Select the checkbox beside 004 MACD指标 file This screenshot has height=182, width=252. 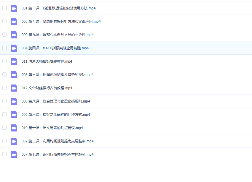click(4, 48)
